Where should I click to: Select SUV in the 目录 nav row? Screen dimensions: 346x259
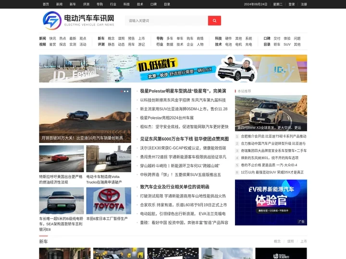coord(287,44)
